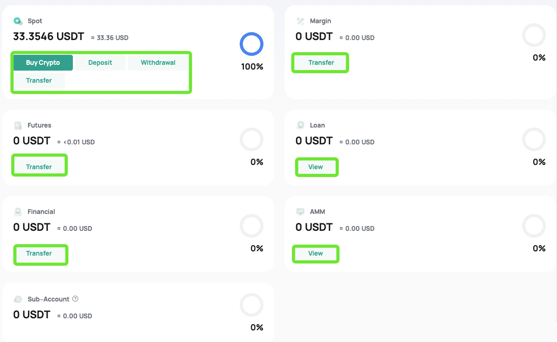Screen dimensions: 557x342
Task: Click the Spot account icon
Action: [18, 21]
